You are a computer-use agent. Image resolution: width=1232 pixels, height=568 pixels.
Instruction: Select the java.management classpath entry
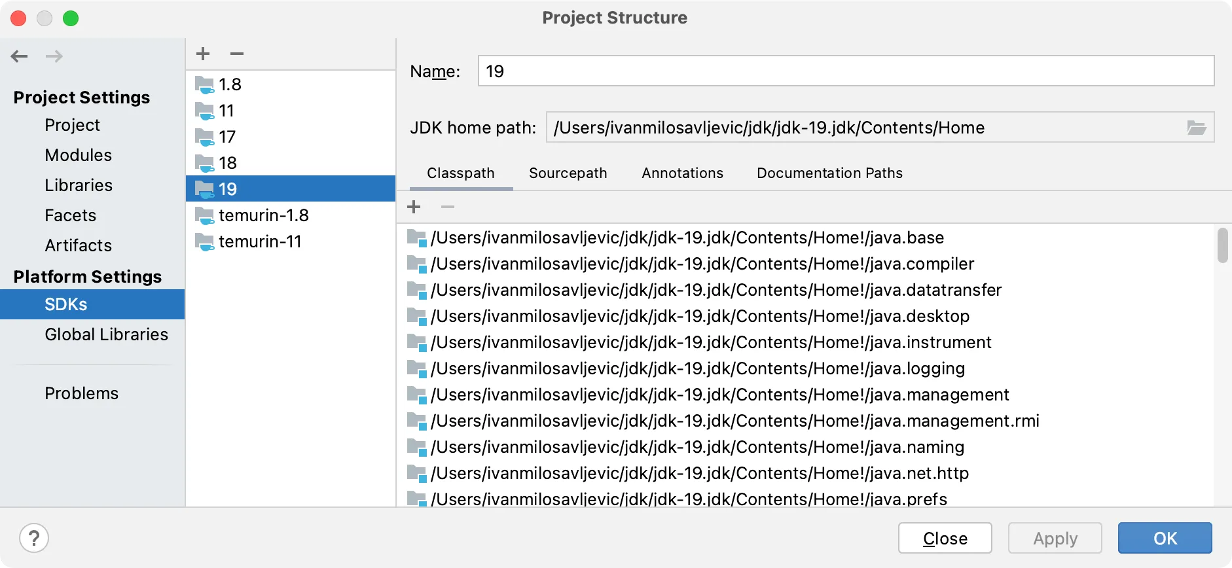pyautogui.click(x=805, y=395)
